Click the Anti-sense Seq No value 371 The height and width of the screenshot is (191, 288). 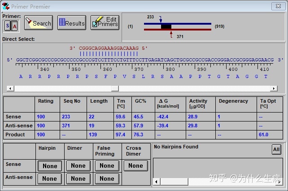(66, 126)
